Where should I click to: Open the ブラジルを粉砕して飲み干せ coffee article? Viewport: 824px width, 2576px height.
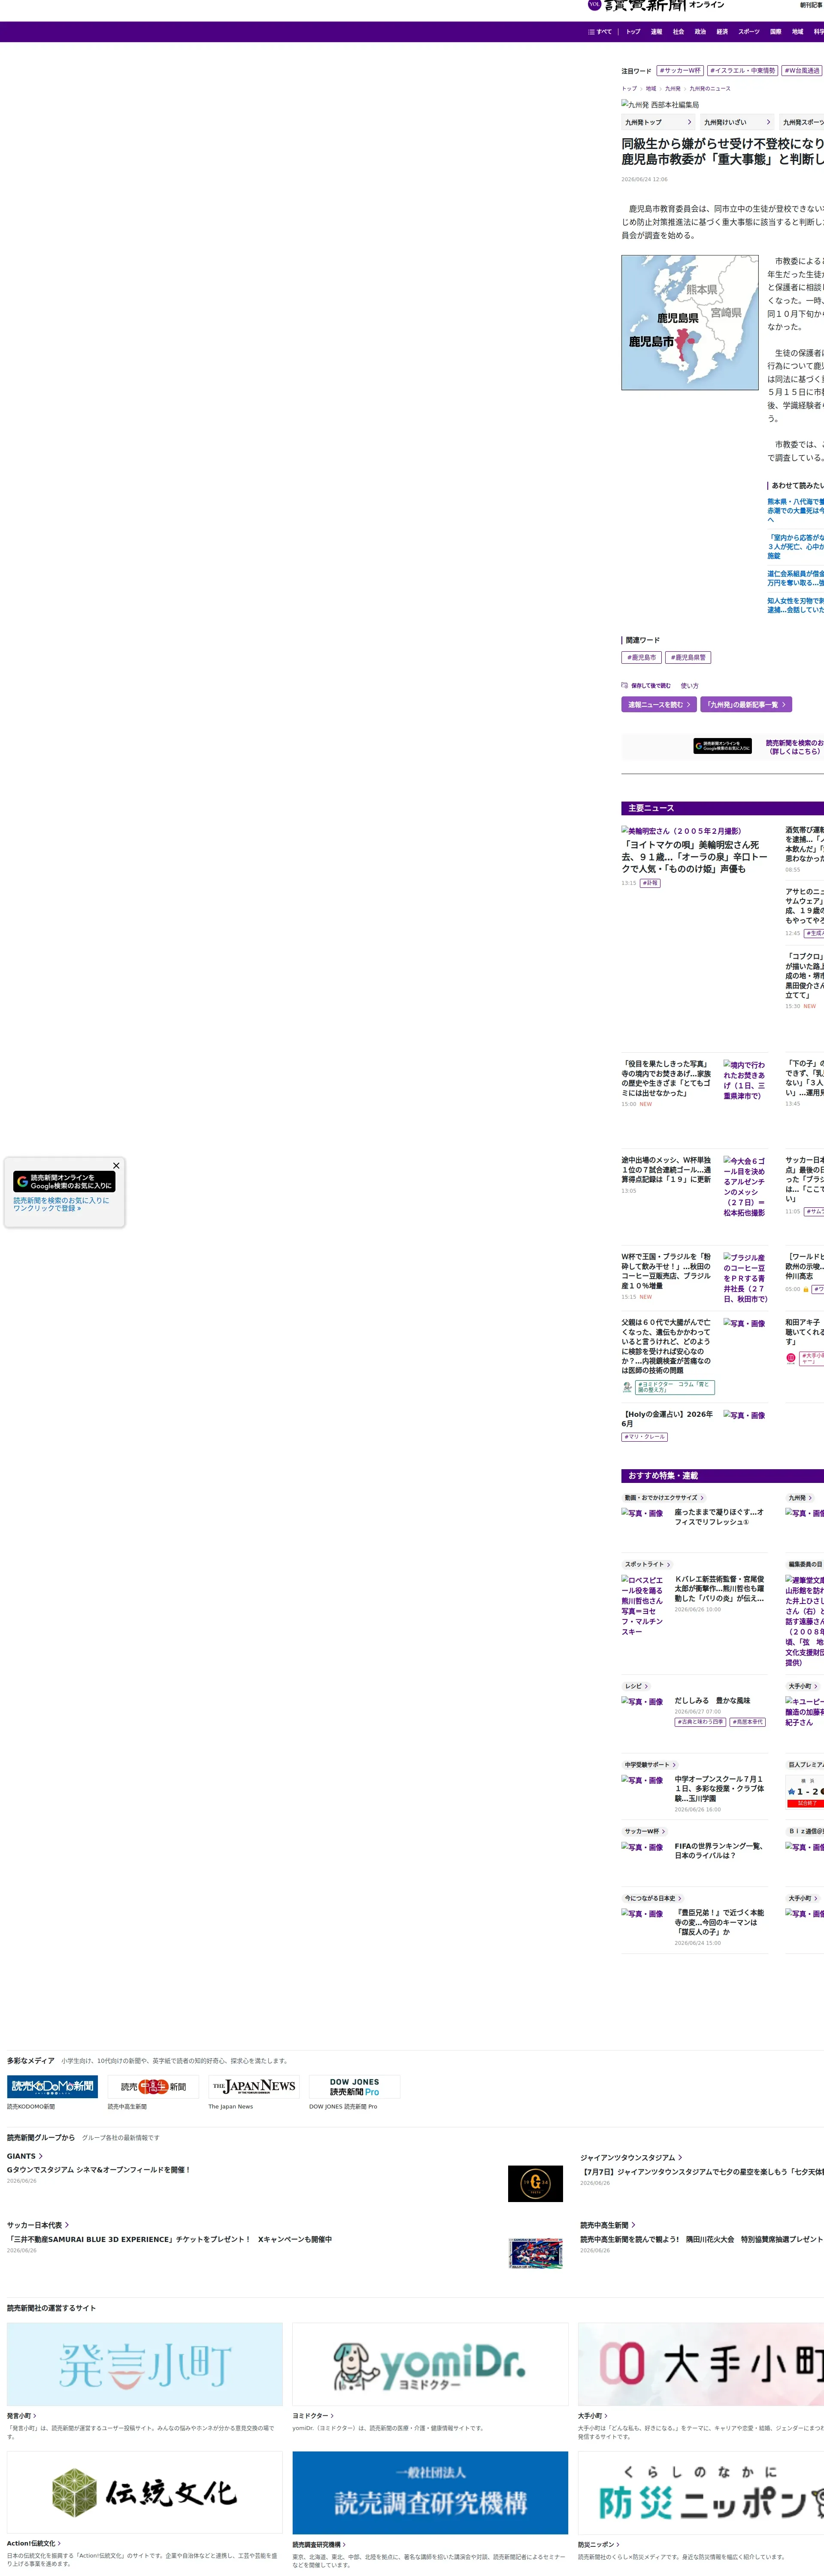[x=667, y=1271]
